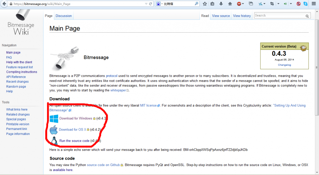Open Printable version link

coord(18,124)
